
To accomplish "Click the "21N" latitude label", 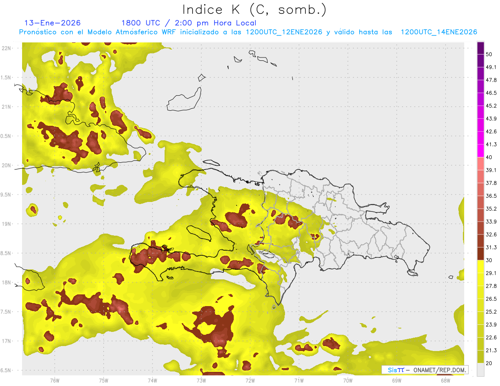I will tap(6, 107).
